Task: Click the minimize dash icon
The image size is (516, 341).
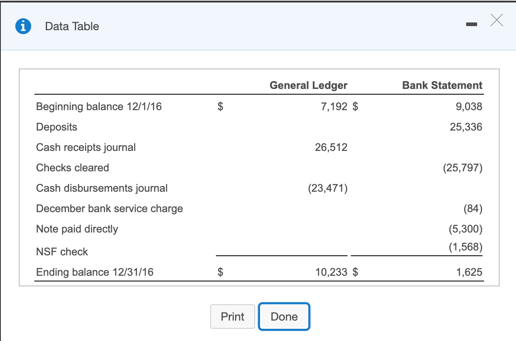Action: tap(471, 24)
